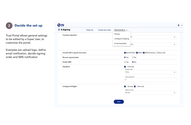Click the IN company logo
191x125 pixels.
click(61, 25)
